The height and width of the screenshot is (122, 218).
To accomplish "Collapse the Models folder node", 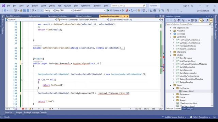I will pyautogui.click(x=170, y=55).
